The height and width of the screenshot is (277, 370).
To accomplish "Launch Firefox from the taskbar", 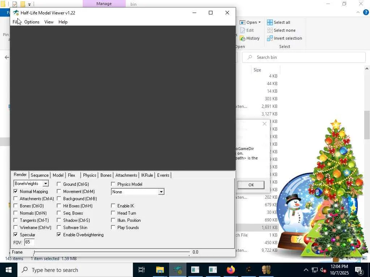I will 231,270.
